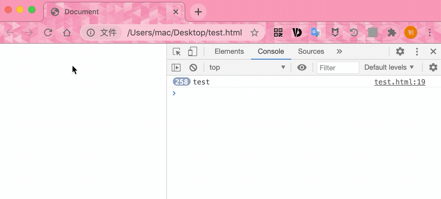Image resolution: width=441 pixels, height=199 pixels.
Task: Close the Document browser tab
Action: [176, 12]
